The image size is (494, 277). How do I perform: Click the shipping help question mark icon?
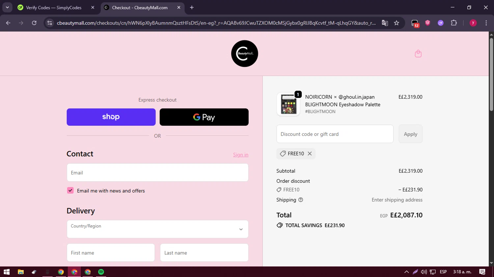[301, 200]
